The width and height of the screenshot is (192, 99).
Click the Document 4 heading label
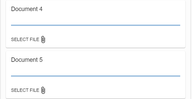point(27,9)
